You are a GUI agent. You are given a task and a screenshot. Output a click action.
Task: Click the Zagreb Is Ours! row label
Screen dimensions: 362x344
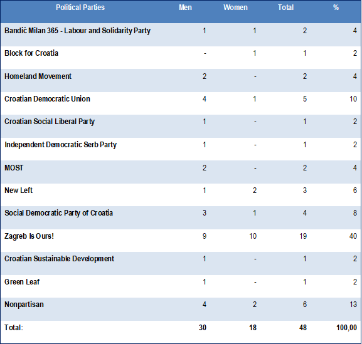click(x=29, y=236)
